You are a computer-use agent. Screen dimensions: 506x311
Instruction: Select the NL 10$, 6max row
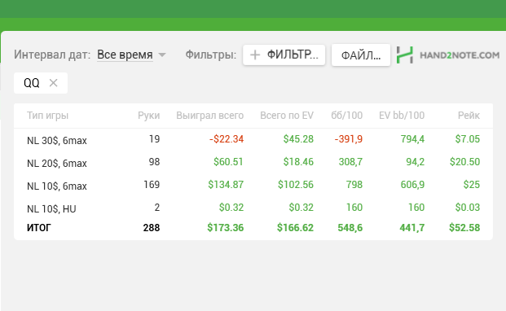253,185
